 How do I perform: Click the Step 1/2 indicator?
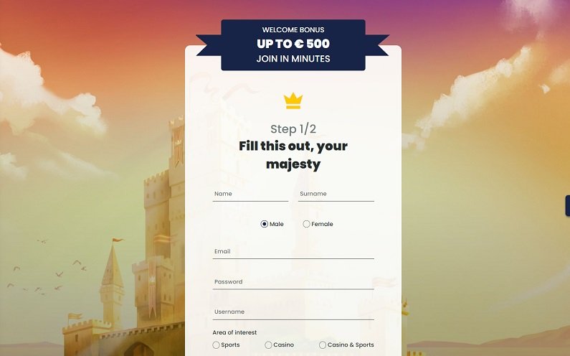pyautogui.click(x=293, y=129)
